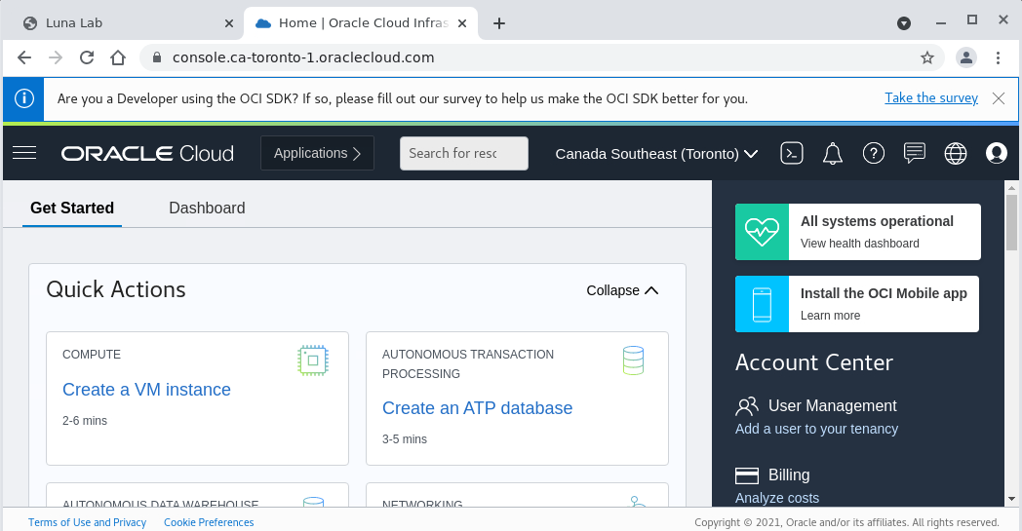Click the 'Quick Actions' heading
This screenshot has width=1022, height=531.
116,289
